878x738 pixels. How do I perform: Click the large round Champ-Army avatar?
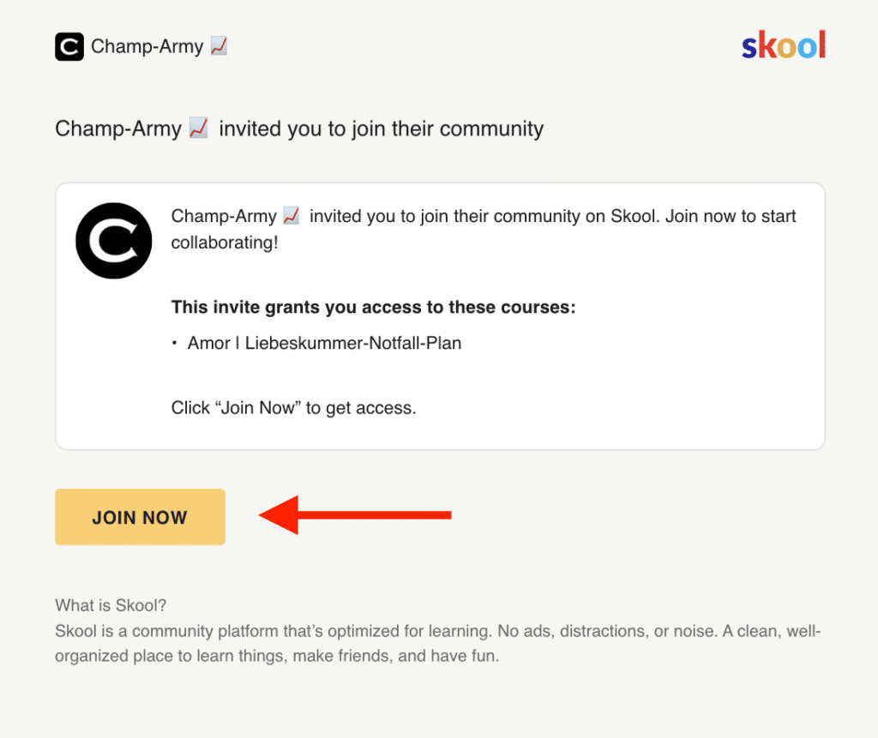pos(114,241)
